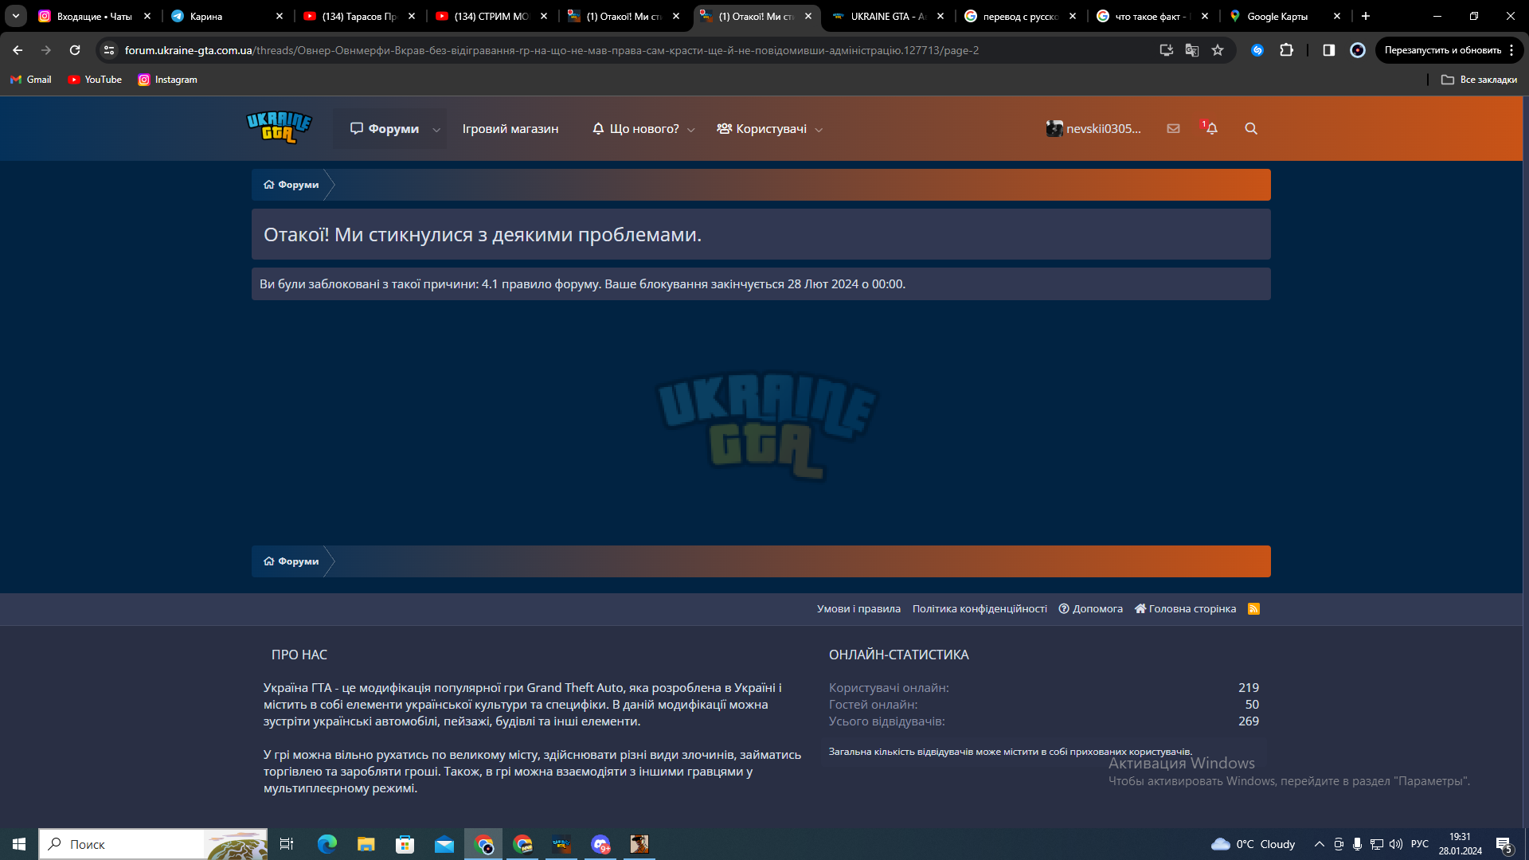Open the Cloudy weather widget on the taskbar
The image size is (1529, 860).
pos(1253,844)
